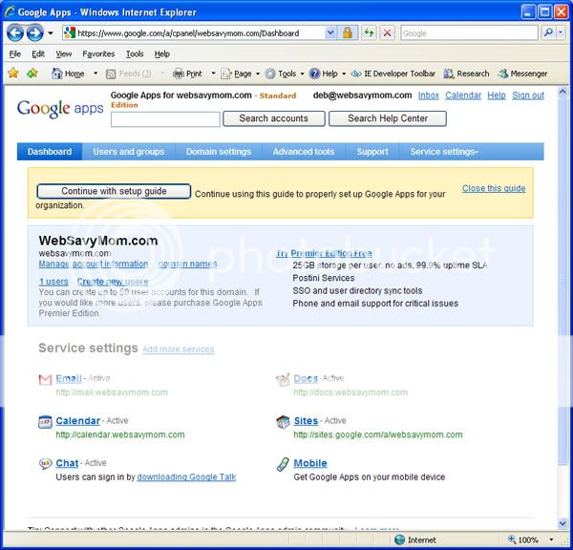573x550 pixels.
Task: Click the Favorites star icon
Action: 13,74
